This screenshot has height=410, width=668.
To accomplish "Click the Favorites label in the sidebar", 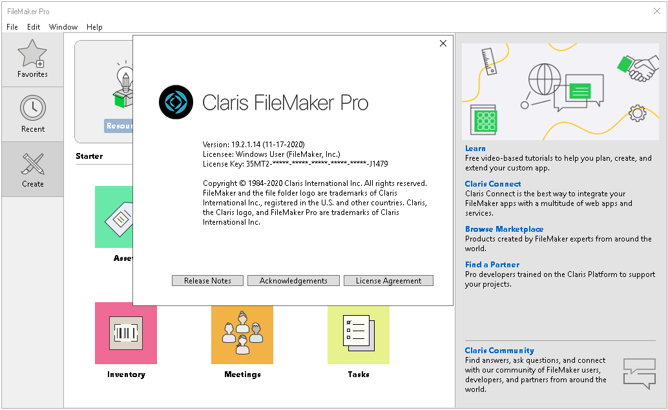I will click(x=32, y=74).
